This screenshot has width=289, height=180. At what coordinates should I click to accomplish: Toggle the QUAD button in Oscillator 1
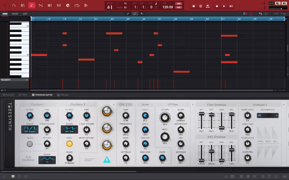point(30,144)
